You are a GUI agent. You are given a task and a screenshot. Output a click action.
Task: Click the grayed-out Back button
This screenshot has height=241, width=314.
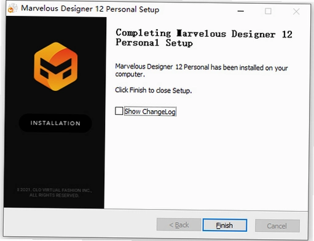[179, 225]
